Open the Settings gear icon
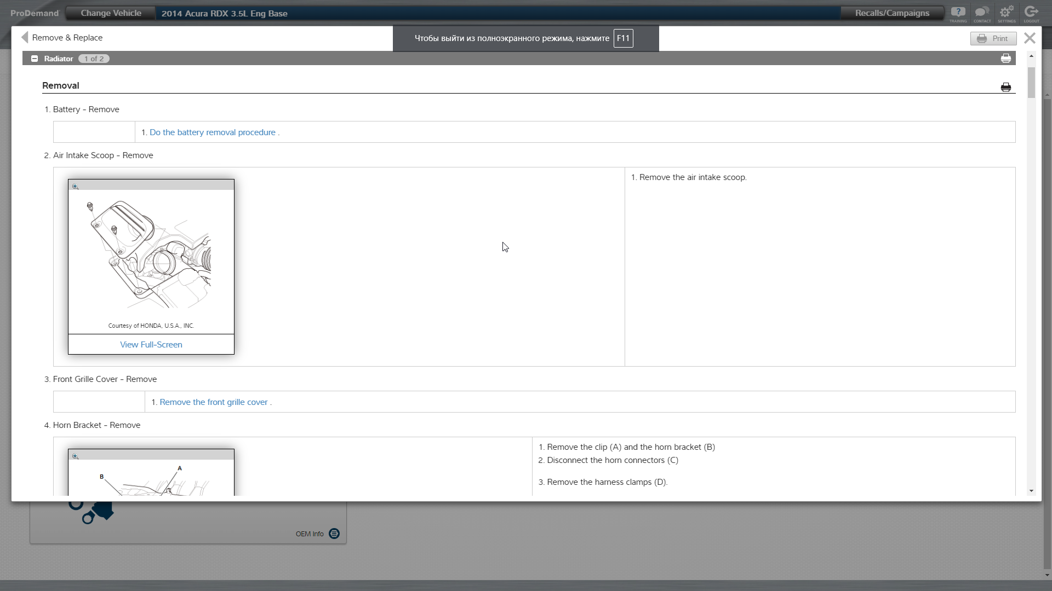 click(x=1007, y=13)
